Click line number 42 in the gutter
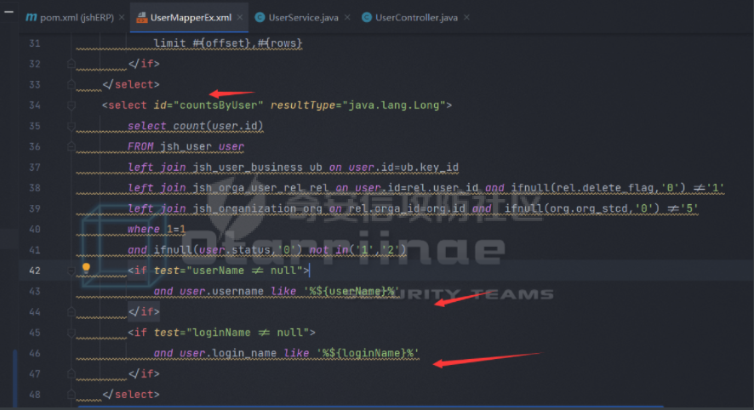Viewport: 754px width, 410px height. (x=35, y=270)
